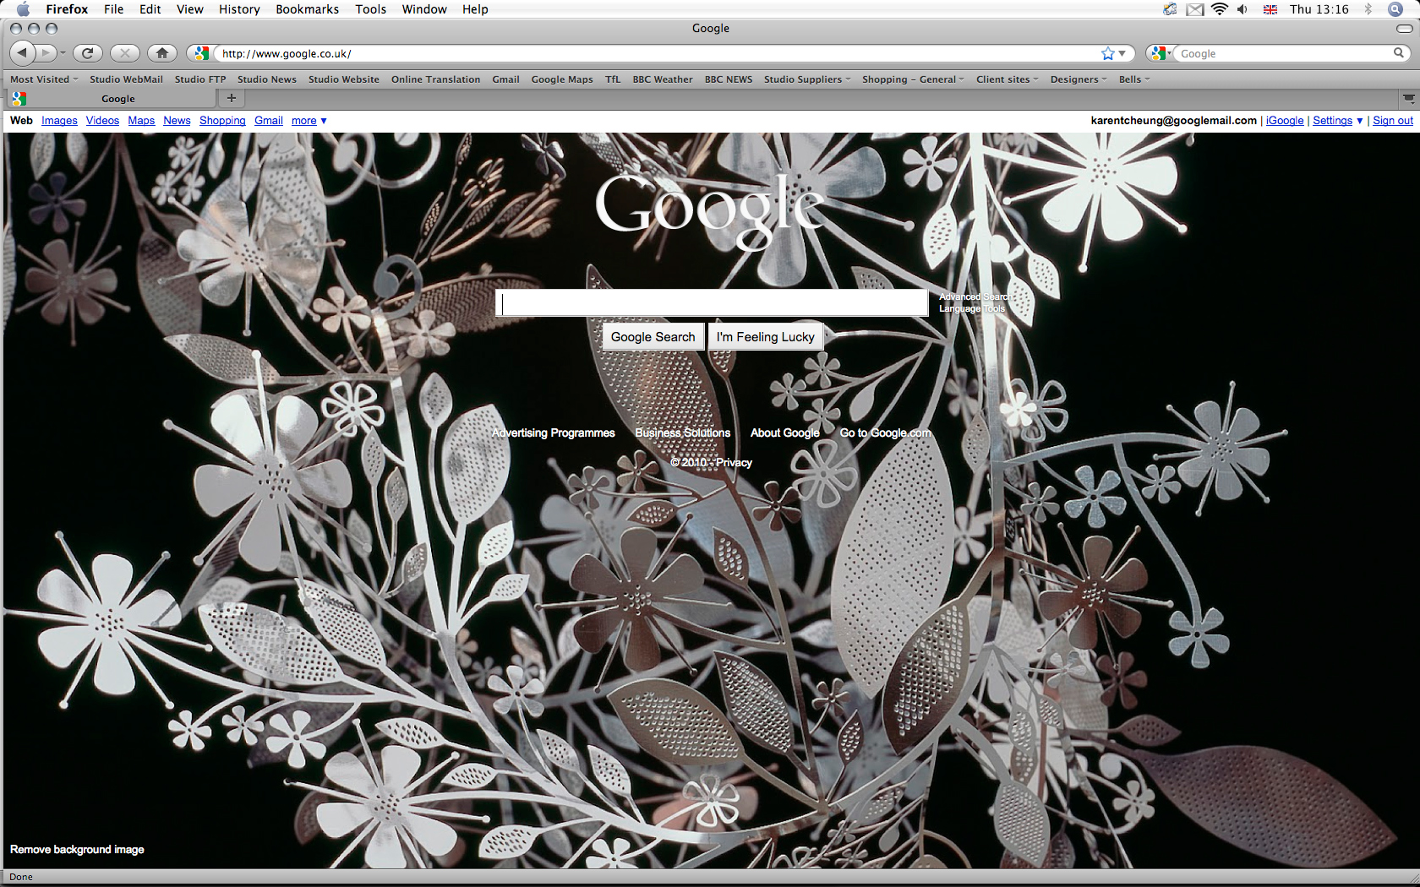The image size is (1420, 887).
Task: Click the mail envelope menu bar icon
Action: (x=1194, y=9)
